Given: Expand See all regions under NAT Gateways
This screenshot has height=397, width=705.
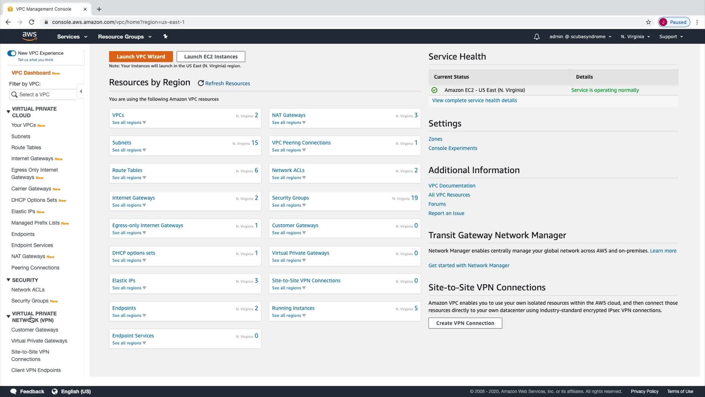Looking at the screenshot, I should [x=289, y=123].
